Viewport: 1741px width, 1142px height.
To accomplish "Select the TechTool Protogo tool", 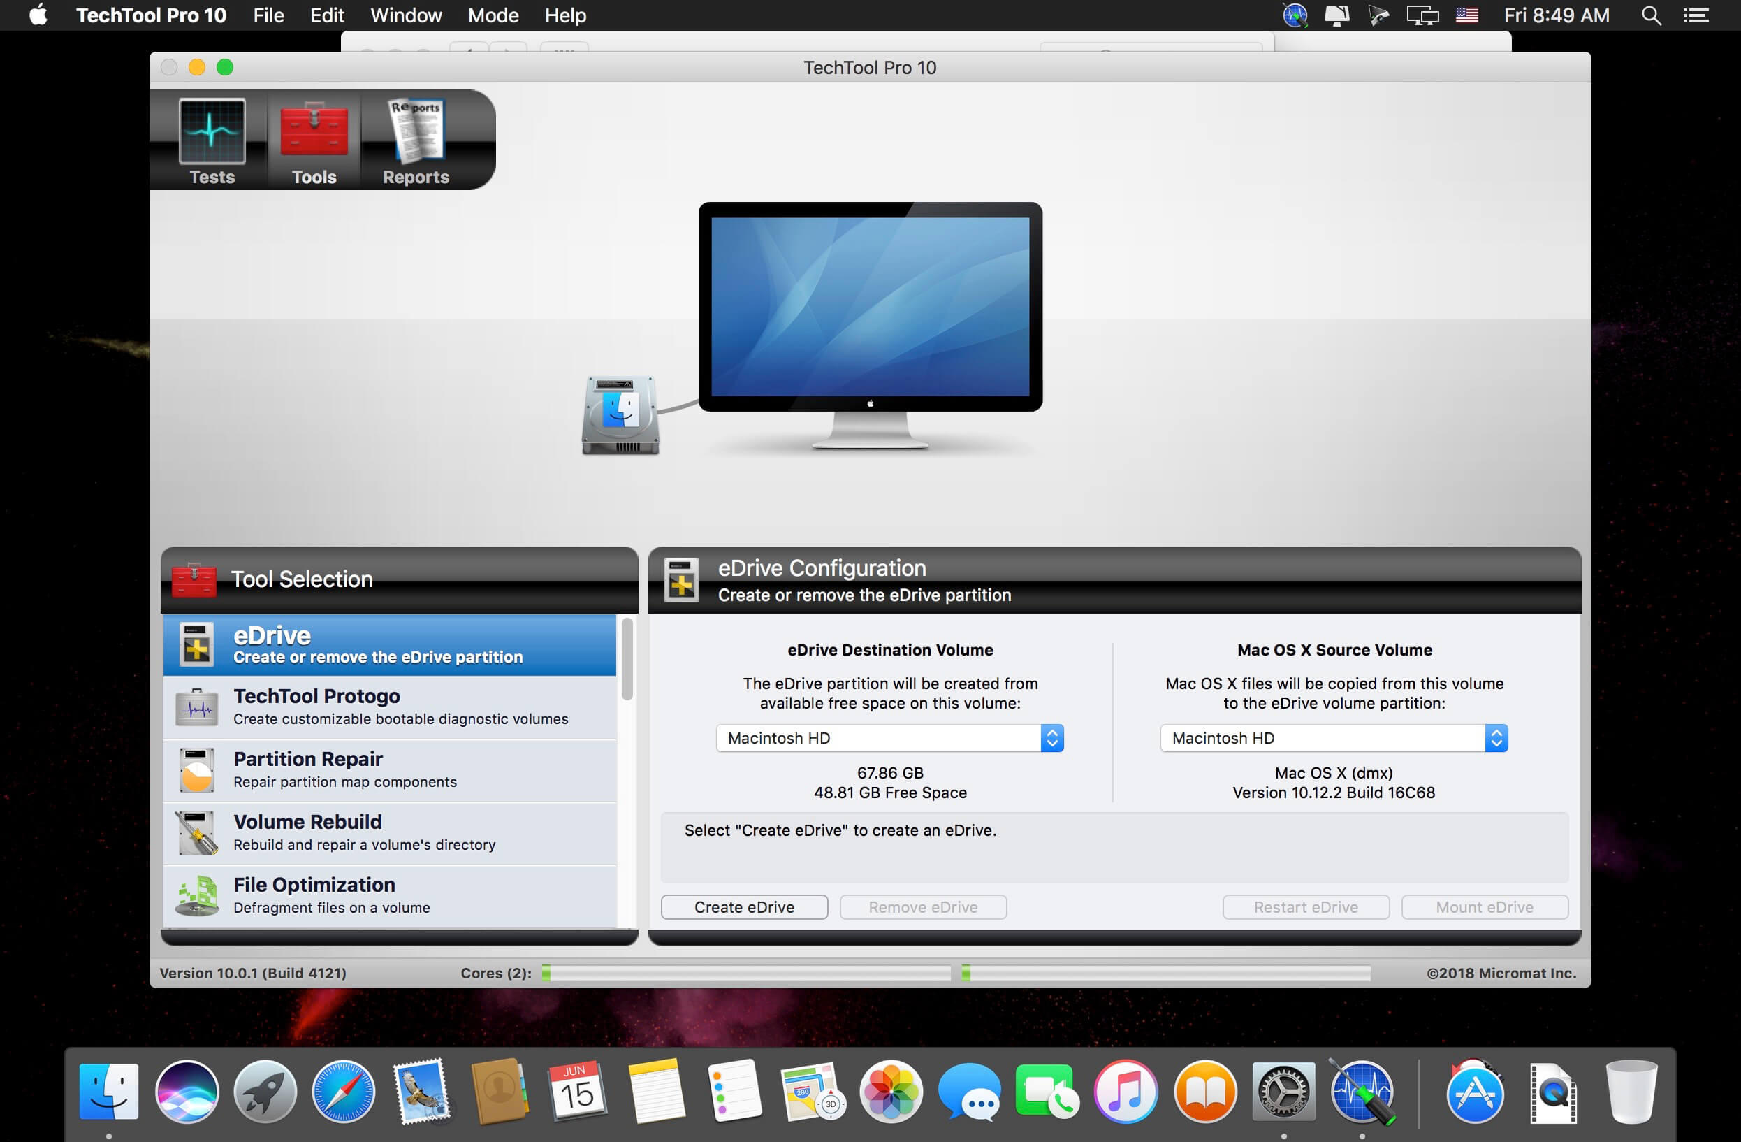I will click(x=389, y=707).
